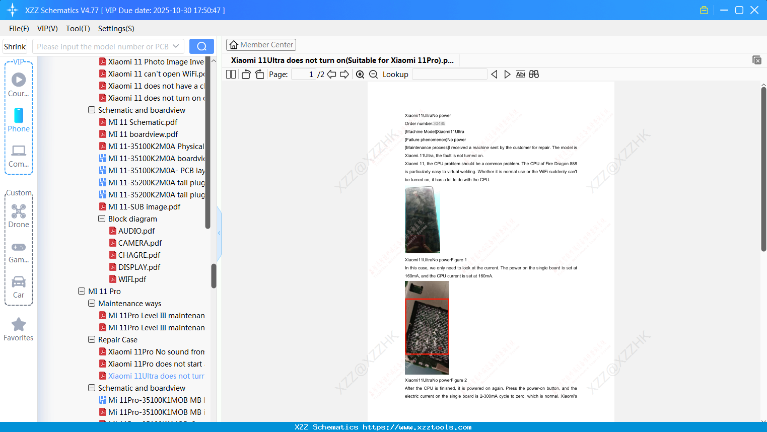Open the Settings menu

(x=116, y=29)
